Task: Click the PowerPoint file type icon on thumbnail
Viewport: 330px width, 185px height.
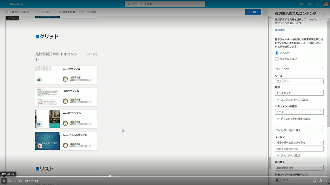Action: click(39, 146)
